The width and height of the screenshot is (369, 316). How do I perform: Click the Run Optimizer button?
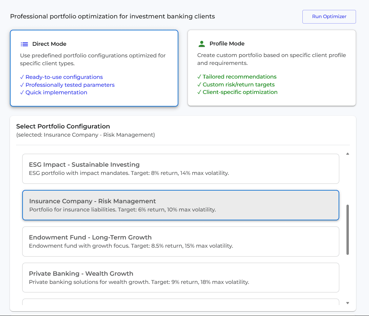coord(329,16)
